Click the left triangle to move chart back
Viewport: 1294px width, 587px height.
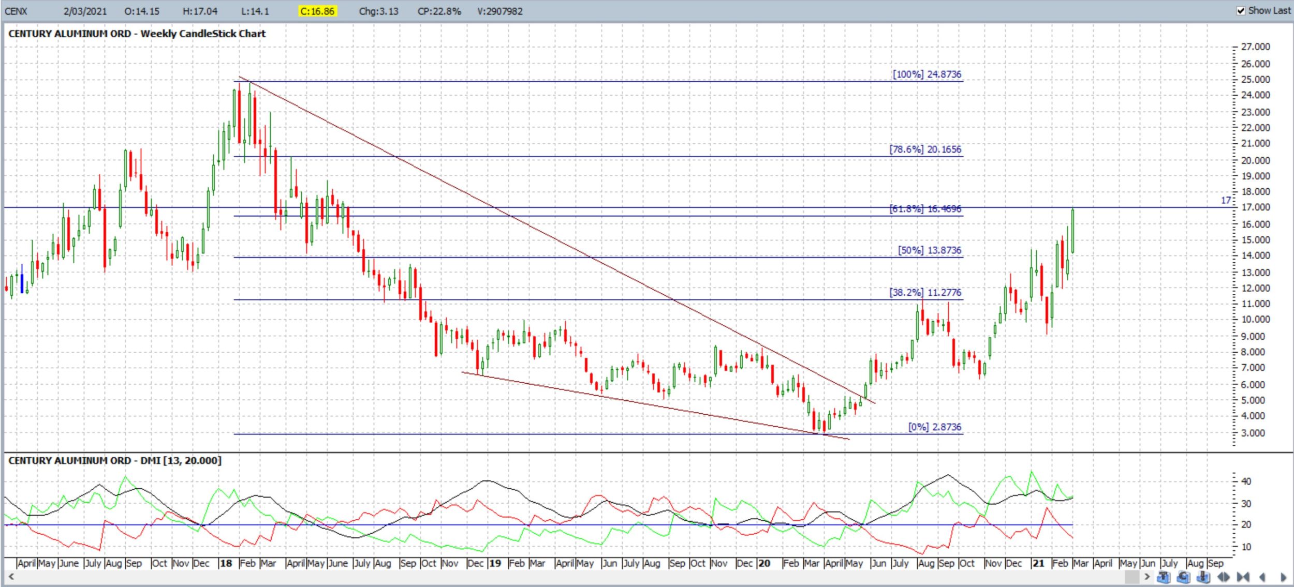click(1262, 577)
